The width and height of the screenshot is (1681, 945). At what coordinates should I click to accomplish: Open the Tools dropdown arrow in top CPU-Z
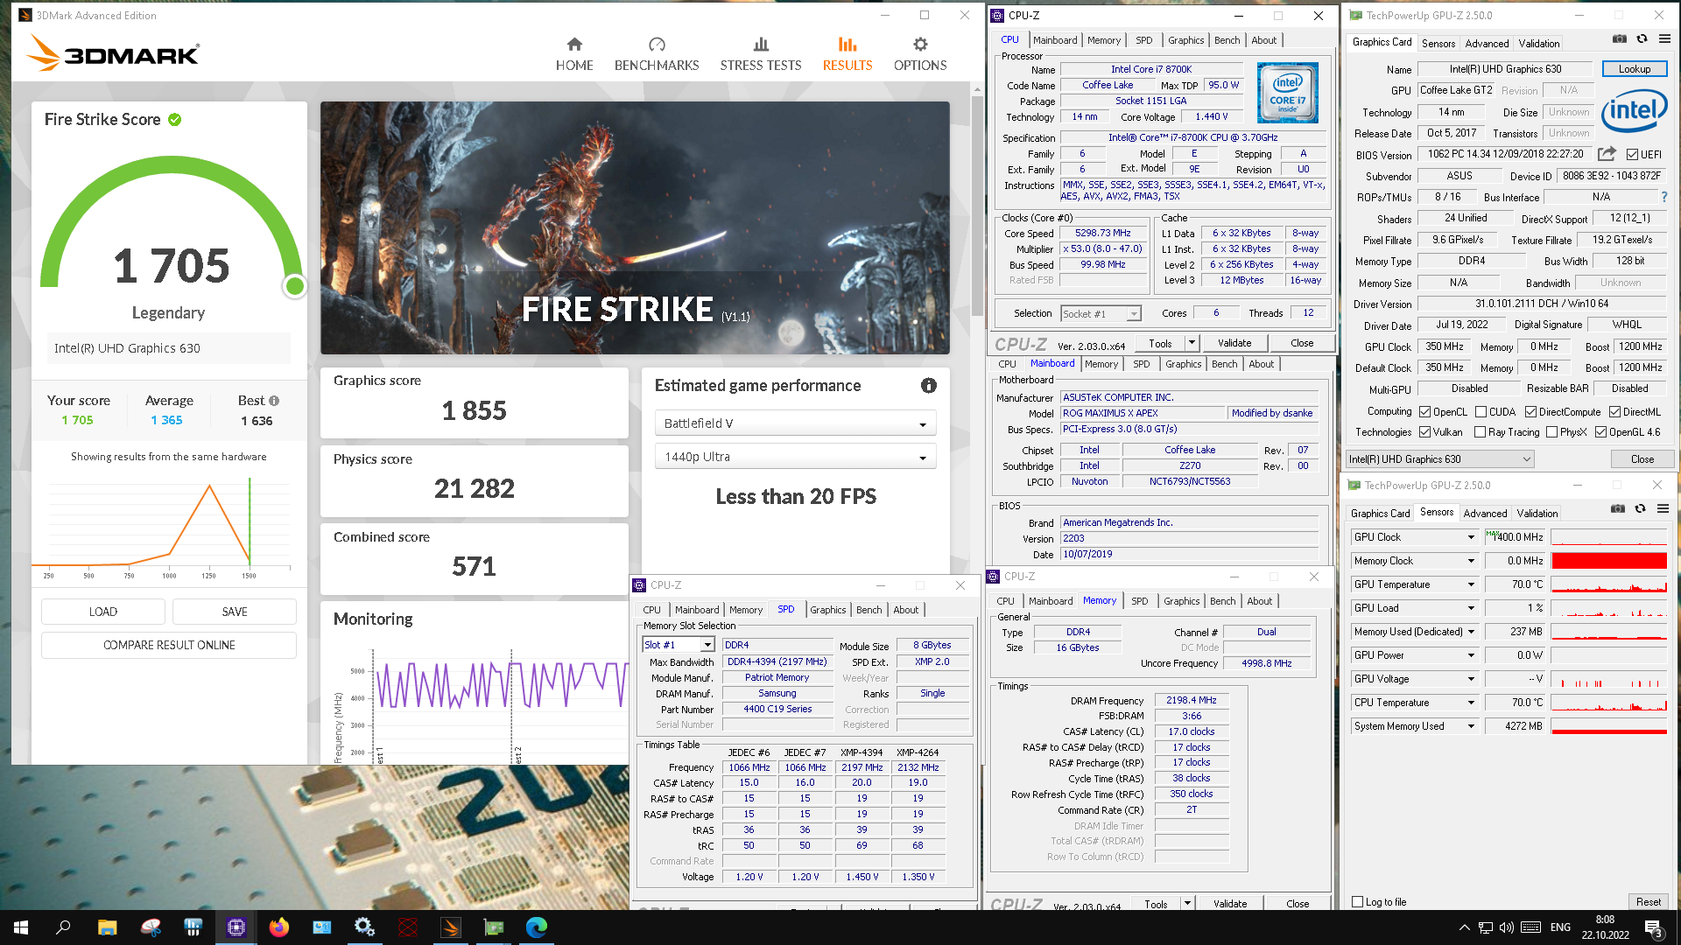pos(1192,343)
